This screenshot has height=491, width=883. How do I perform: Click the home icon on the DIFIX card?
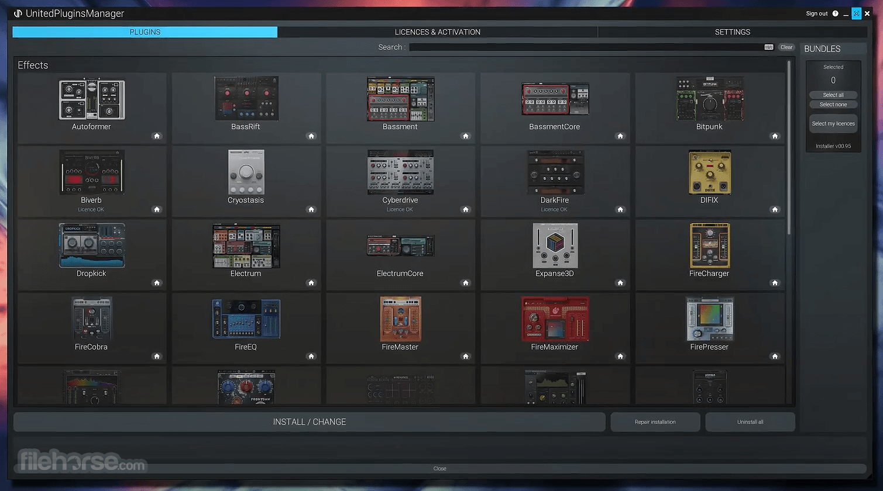[x=775, y=209]
